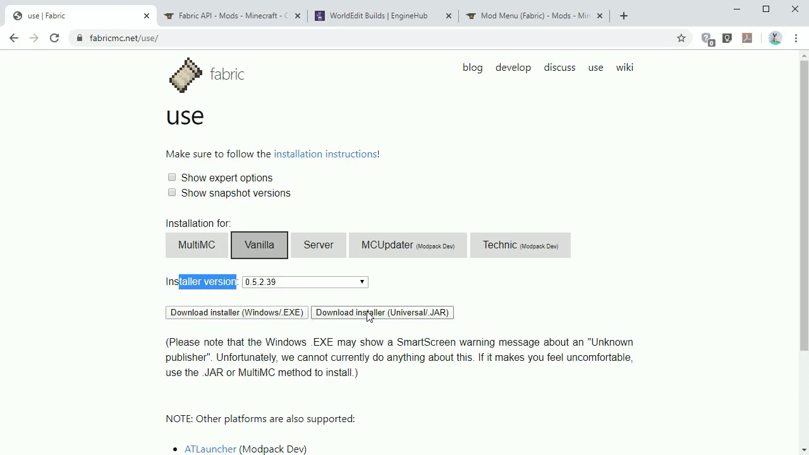
Task: Click the 'NOTE: Other platforms' text
Action: tap(260, 419)
